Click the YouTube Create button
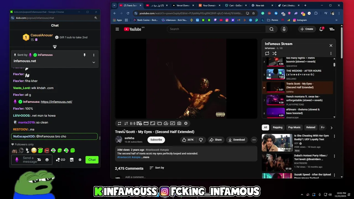Image resolution: width=354 pixels, height=199 pixels. [306, 29]
